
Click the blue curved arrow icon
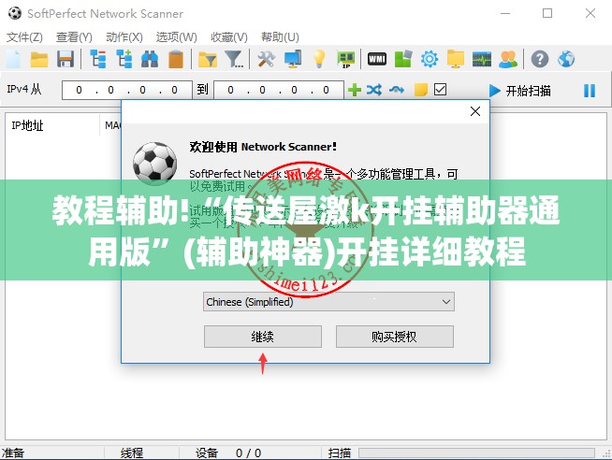[397, 90]
